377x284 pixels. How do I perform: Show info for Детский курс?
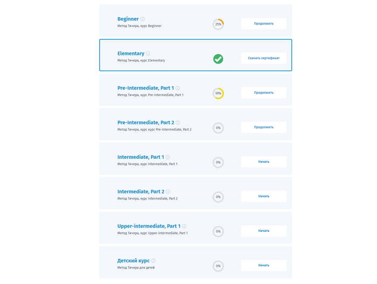tap(153, 261)
